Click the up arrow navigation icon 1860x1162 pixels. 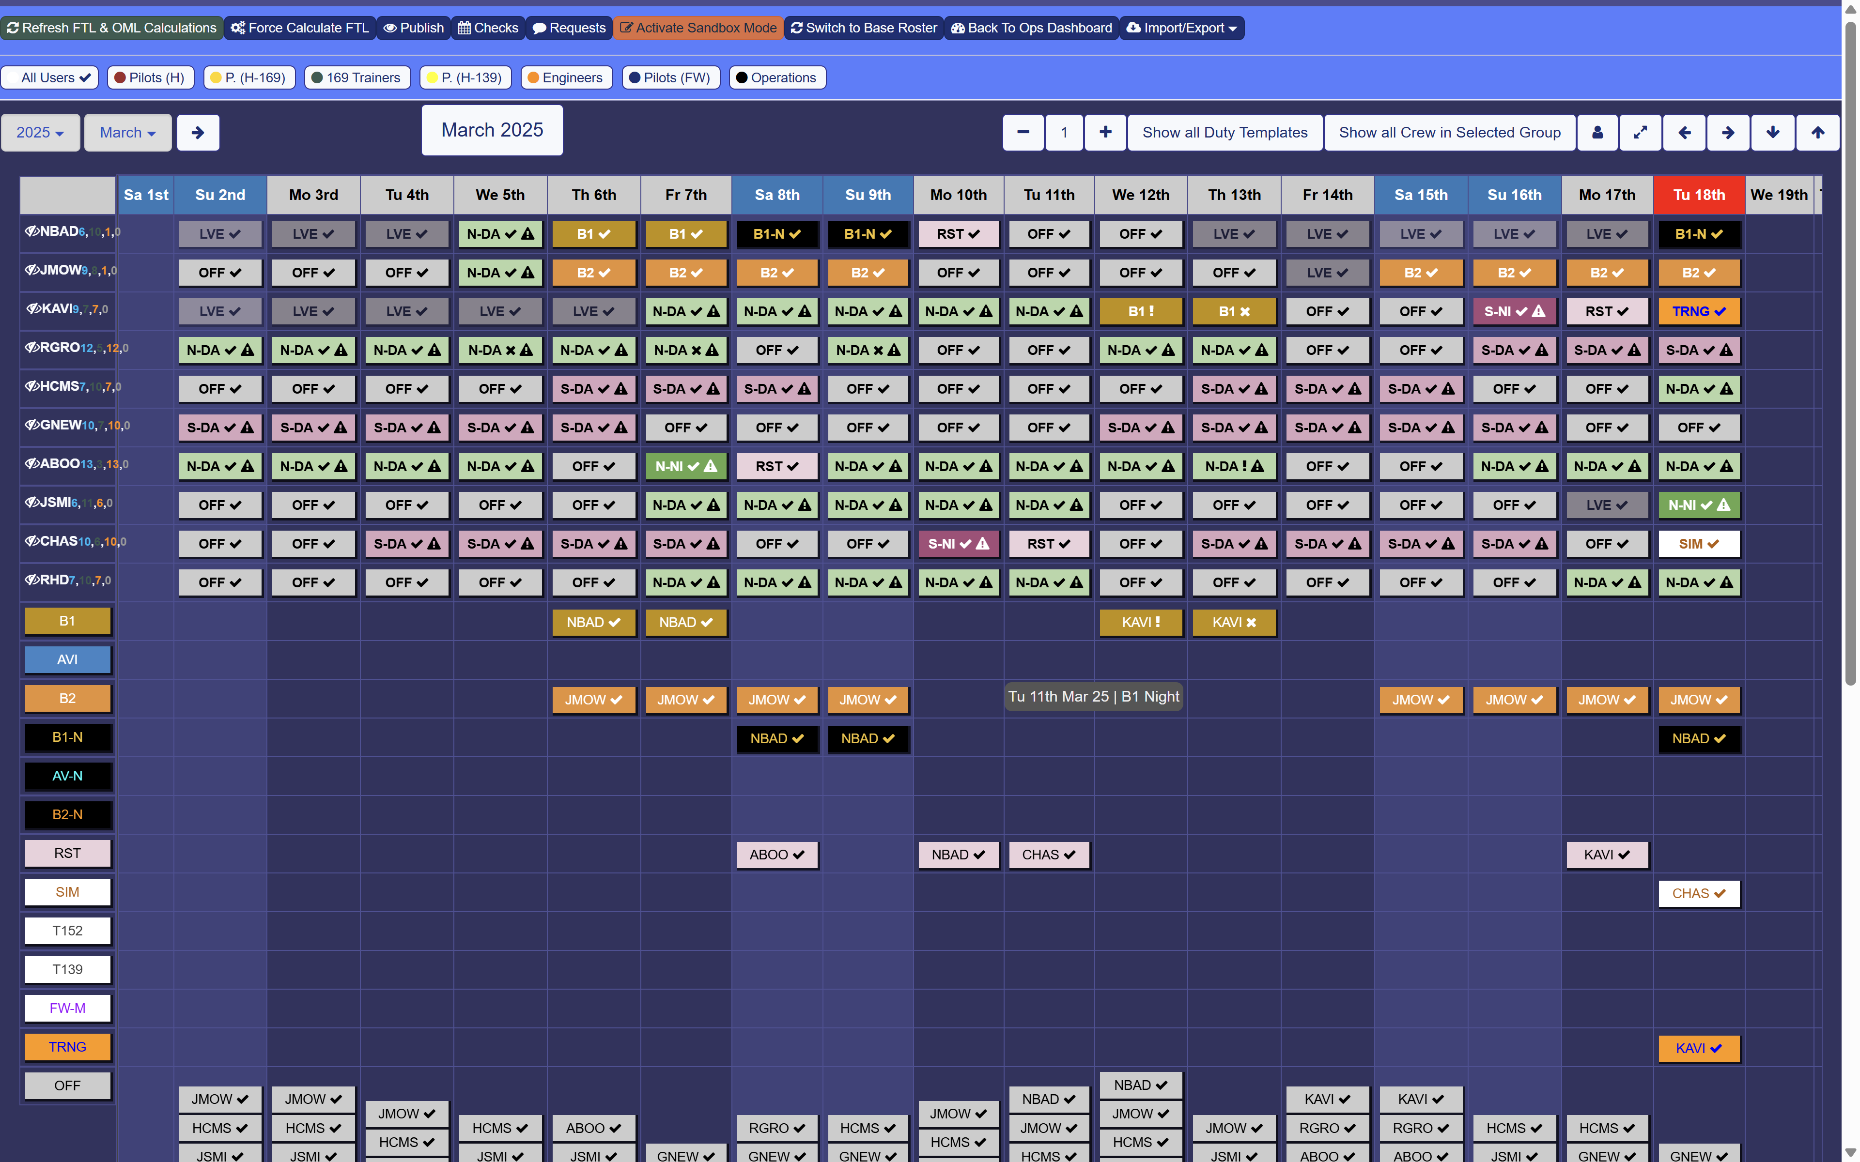(1817, 132)
